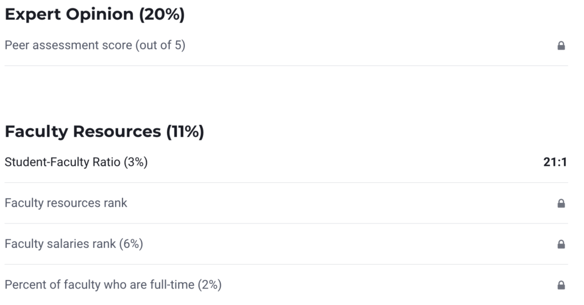Click the lock beside Faculty resources rank
The width and height of the screenshot is (584, 305).
point(561,204)
